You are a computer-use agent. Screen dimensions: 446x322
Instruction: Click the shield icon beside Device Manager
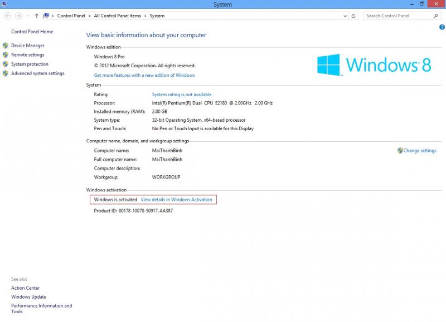click(x=6, y=46)
